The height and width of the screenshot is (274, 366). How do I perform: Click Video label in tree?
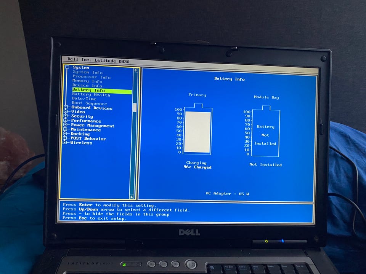point(78,112)
